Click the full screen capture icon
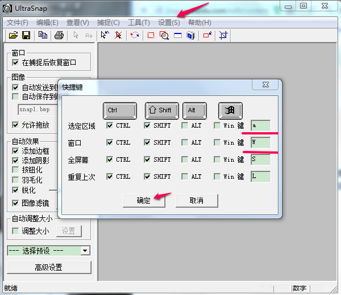341x295 pixels. tap(191, 35)
